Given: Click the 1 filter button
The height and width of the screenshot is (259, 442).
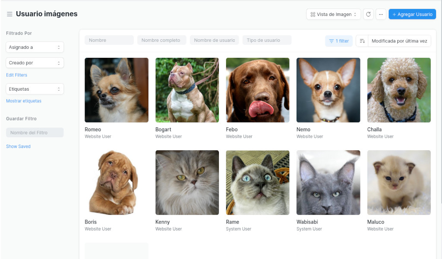Looking at the screenshot, I should click(x=339, y=41).
